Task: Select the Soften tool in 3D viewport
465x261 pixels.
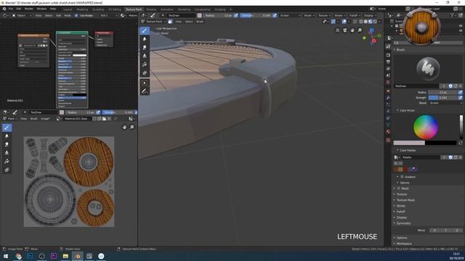Action: (145, 39)
